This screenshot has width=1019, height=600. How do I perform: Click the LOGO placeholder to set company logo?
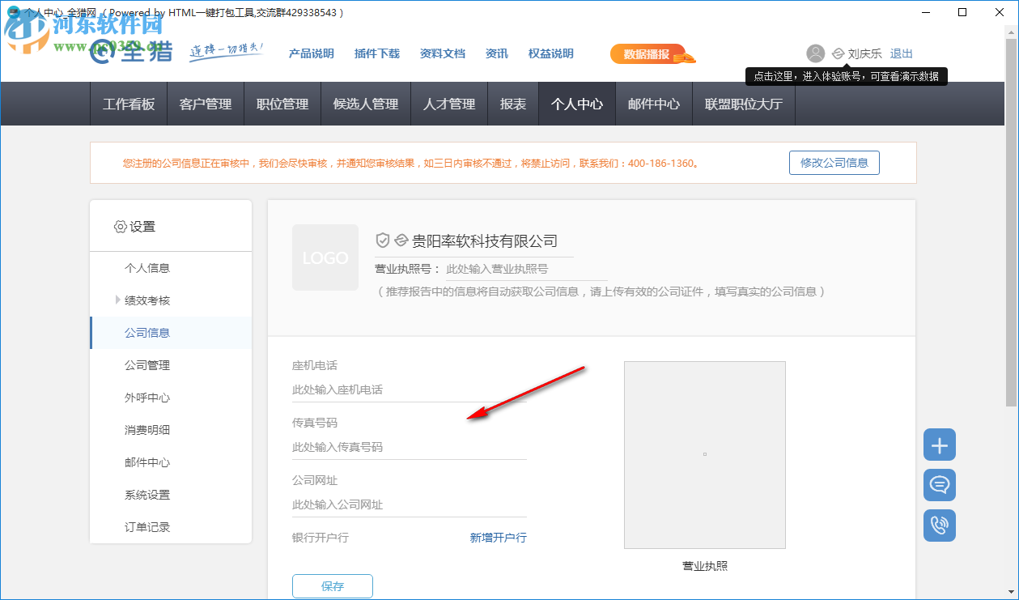coord(325,257)
